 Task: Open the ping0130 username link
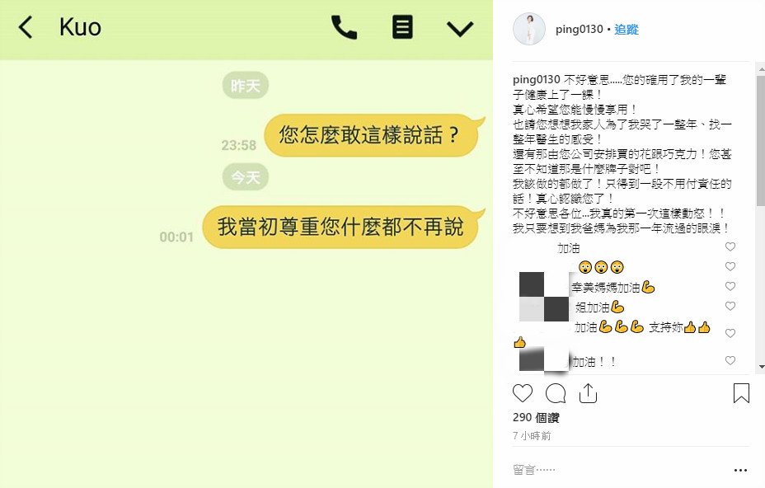click(580, 30)
